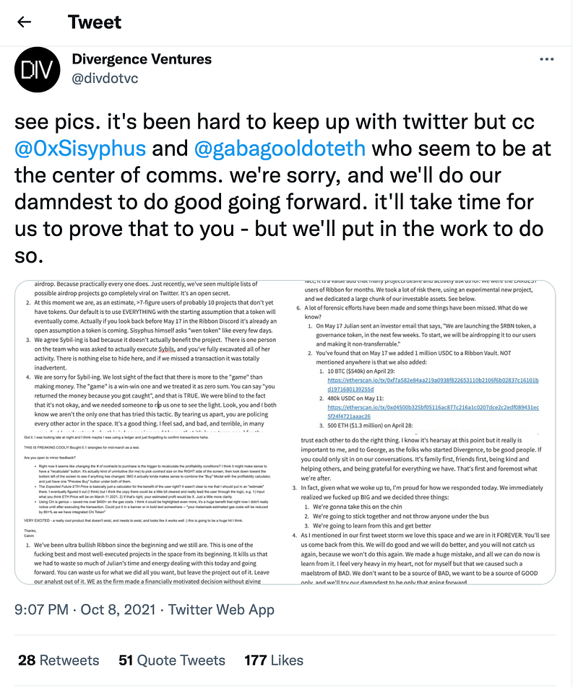Click the Divergence Ventures DIV avatar
Viewport: 578px width, 687px height.
[38, 69]
